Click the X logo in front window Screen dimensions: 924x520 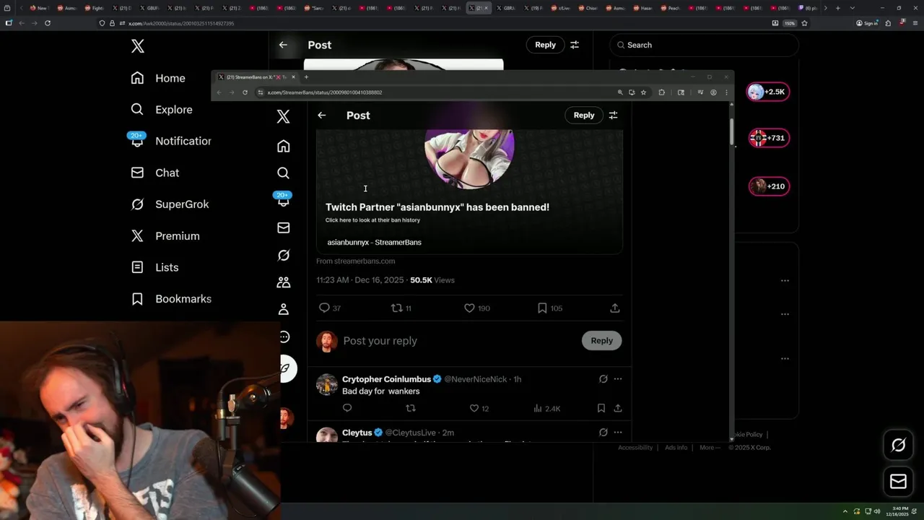[x=284, y=117]
